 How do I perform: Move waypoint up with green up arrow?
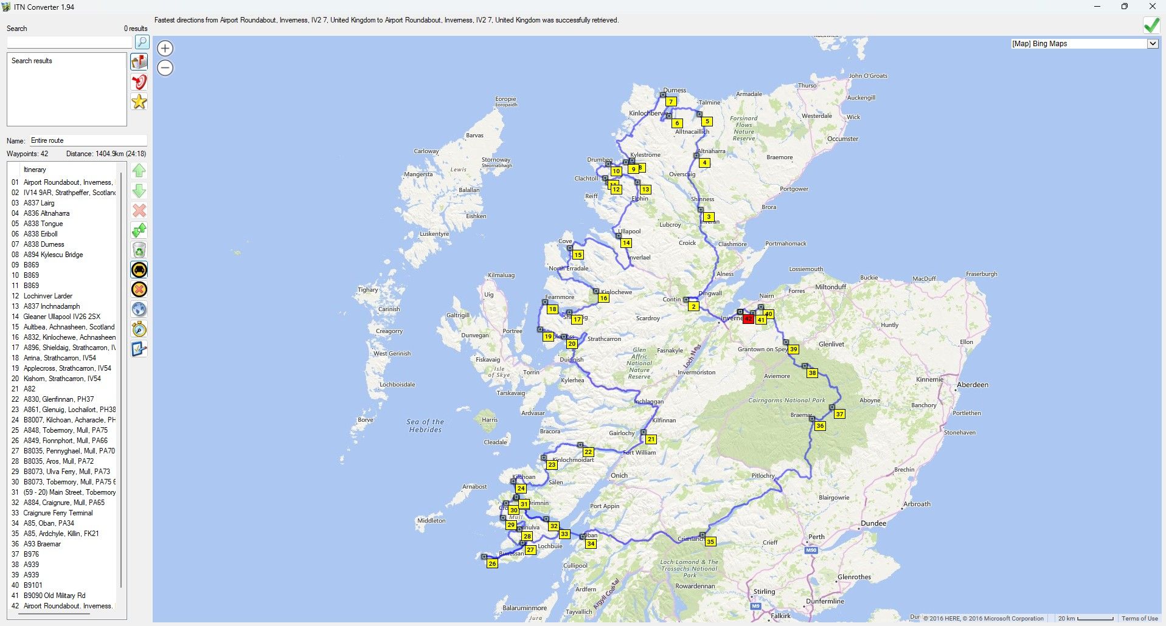(x=139, y=171)
